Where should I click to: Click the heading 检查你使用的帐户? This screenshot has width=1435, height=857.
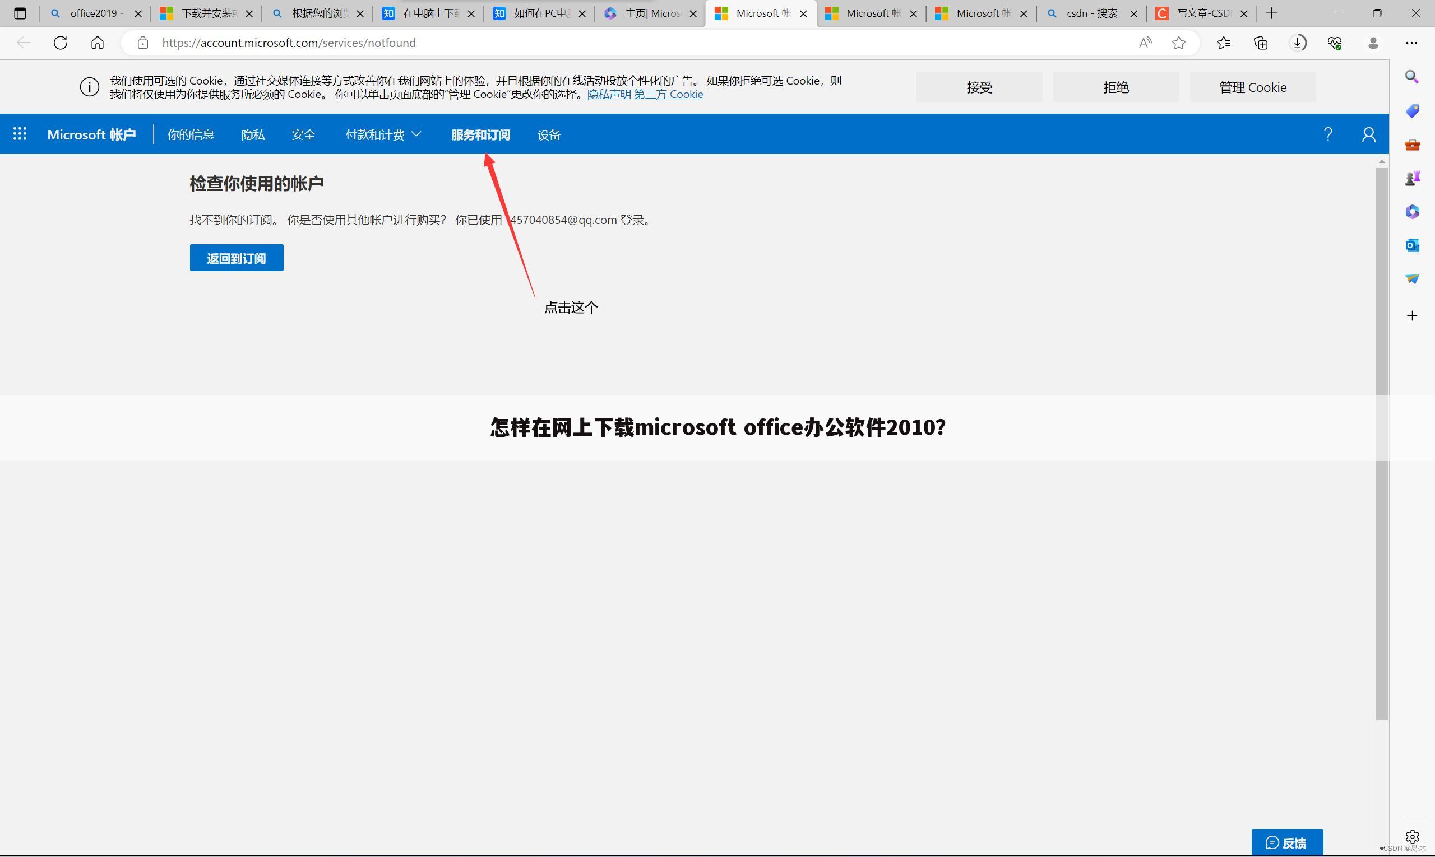[256, 184]
